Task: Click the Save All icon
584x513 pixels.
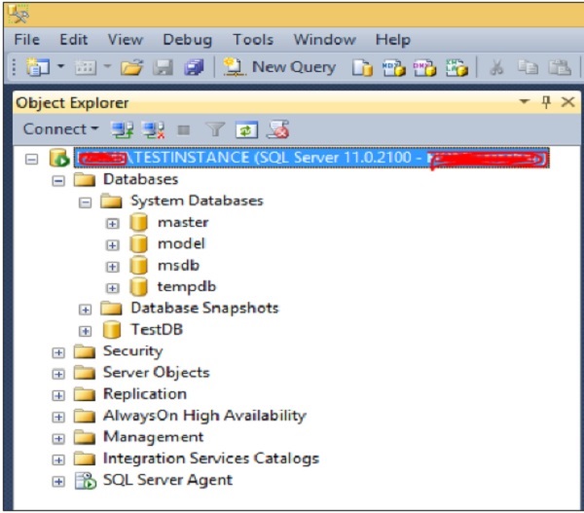Action: 194,68
